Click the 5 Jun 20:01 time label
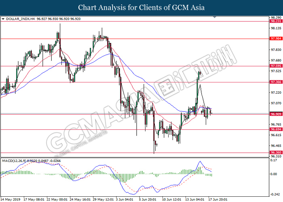 (x=148, y=200)
